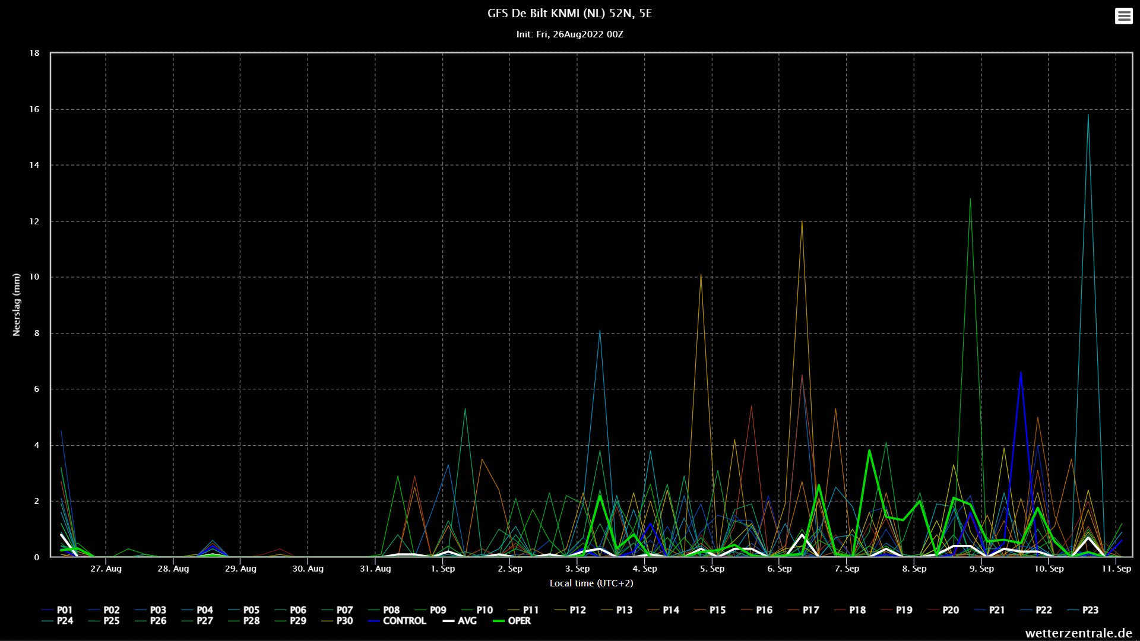
Task: Toggle the P23 legend entry
Action: coord(1083,610)
